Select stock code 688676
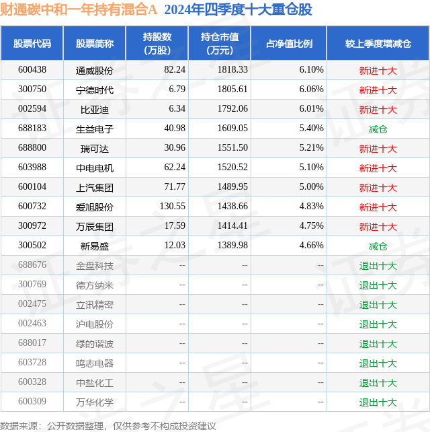This screenshot has height=432, width=430. (x=32, y=265)
